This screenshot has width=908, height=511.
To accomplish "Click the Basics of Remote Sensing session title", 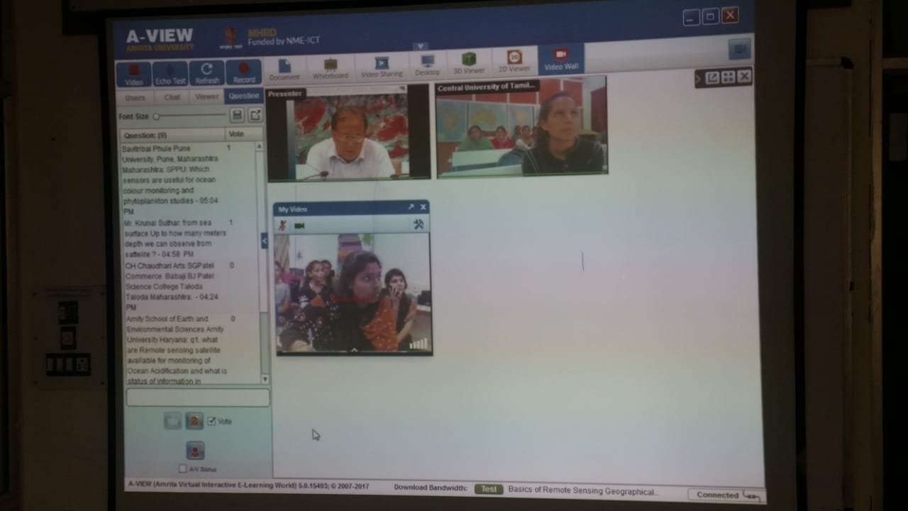I will click(583, 490).
